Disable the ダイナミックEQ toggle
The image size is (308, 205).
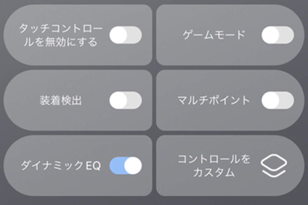click(126, 166)
